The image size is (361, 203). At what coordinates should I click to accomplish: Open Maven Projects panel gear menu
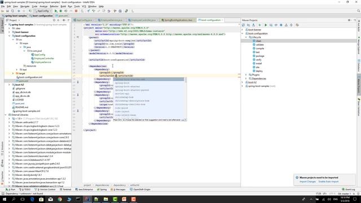tap(349, 20)
